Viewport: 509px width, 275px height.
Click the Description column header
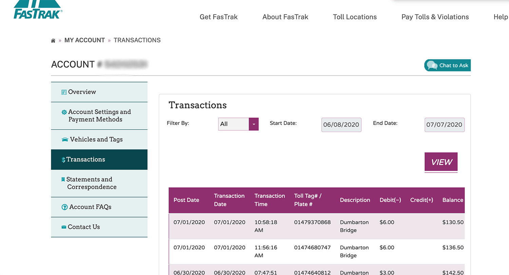coord(355,200)
